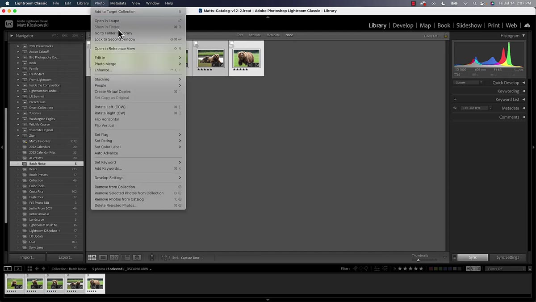This screenshot has width=536, height=302.
Task: Choose Photo Merge menu item
Action: tap(138, 64)
